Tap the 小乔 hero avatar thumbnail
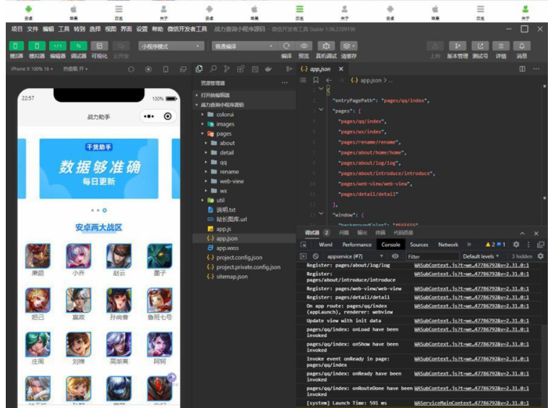553x408 pixels. pyautogui.click(x=78, y=256)
